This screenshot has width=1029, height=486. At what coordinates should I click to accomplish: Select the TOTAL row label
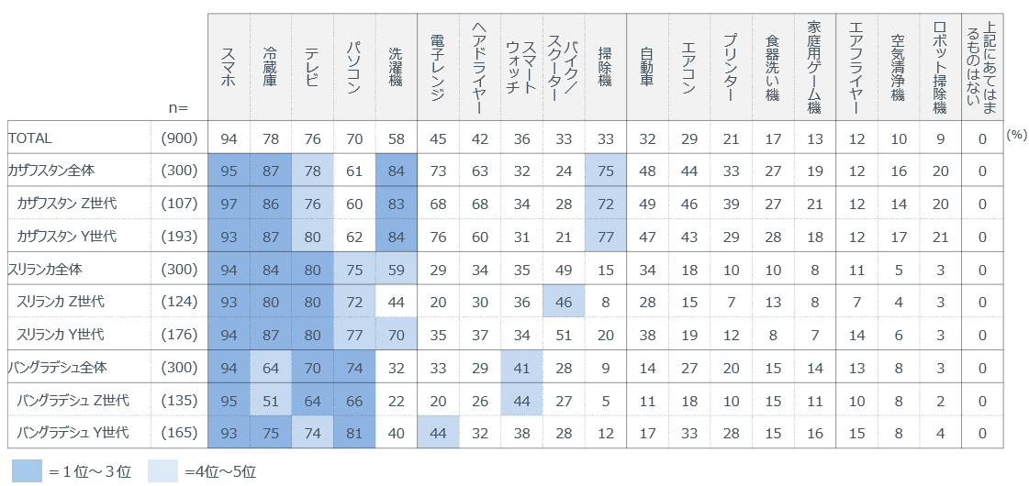[30, 138]
